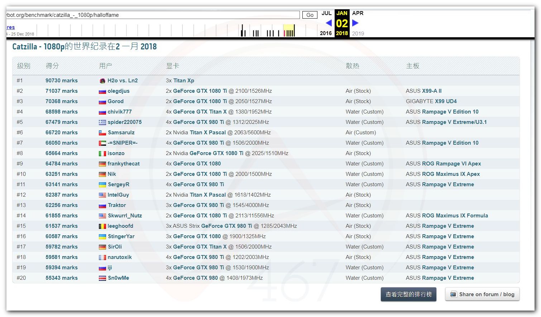Click the 级别 column header
Viewport: 541px width, 317px height.
[x=24, y=66]
